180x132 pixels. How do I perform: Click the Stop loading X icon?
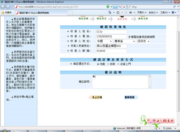point(124,7)
